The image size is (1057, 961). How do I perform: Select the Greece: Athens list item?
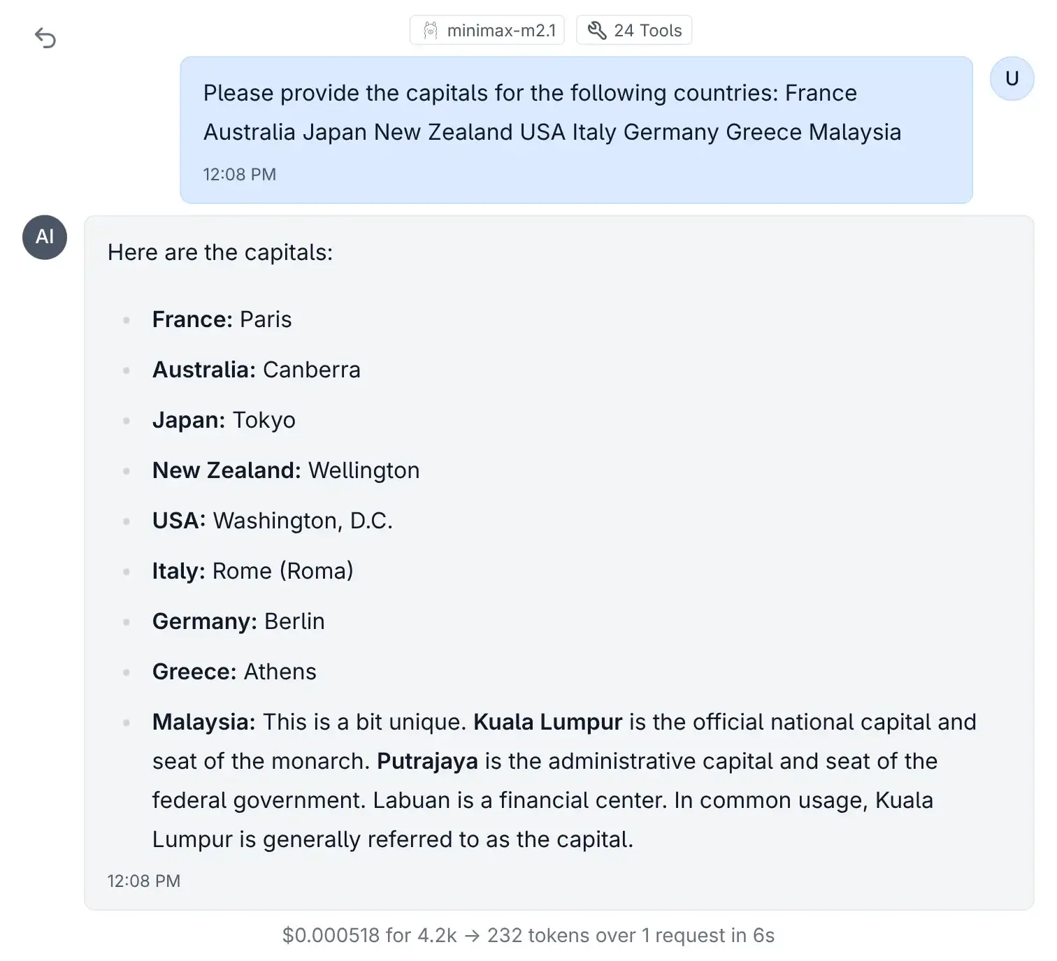pos(234,672)
